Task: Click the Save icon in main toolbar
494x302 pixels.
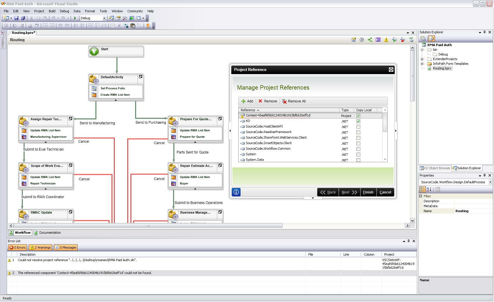Action: (x=16, y=18)
